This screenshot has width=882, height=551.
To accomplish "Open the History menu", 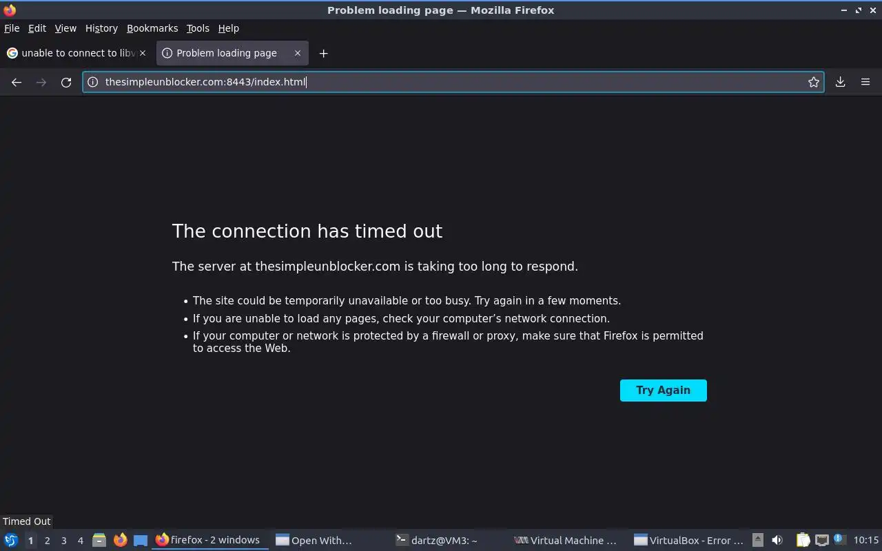I will [101, 28].
